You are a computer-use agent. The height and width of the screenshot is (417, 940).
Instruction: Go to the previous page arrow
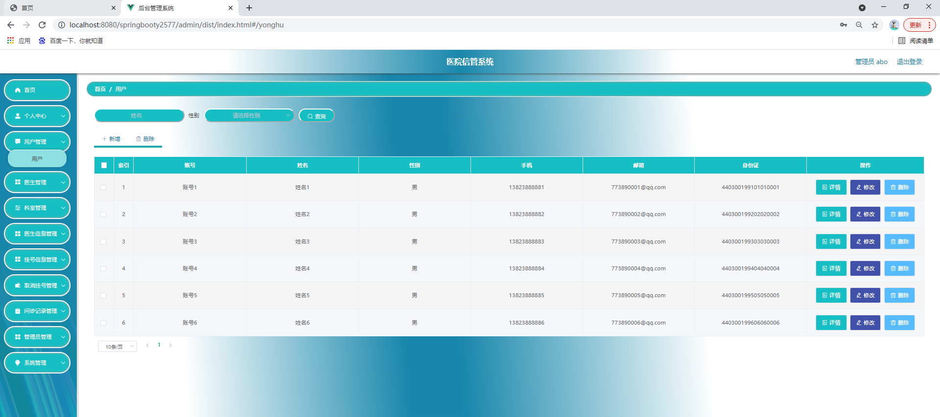pos(147,345)
